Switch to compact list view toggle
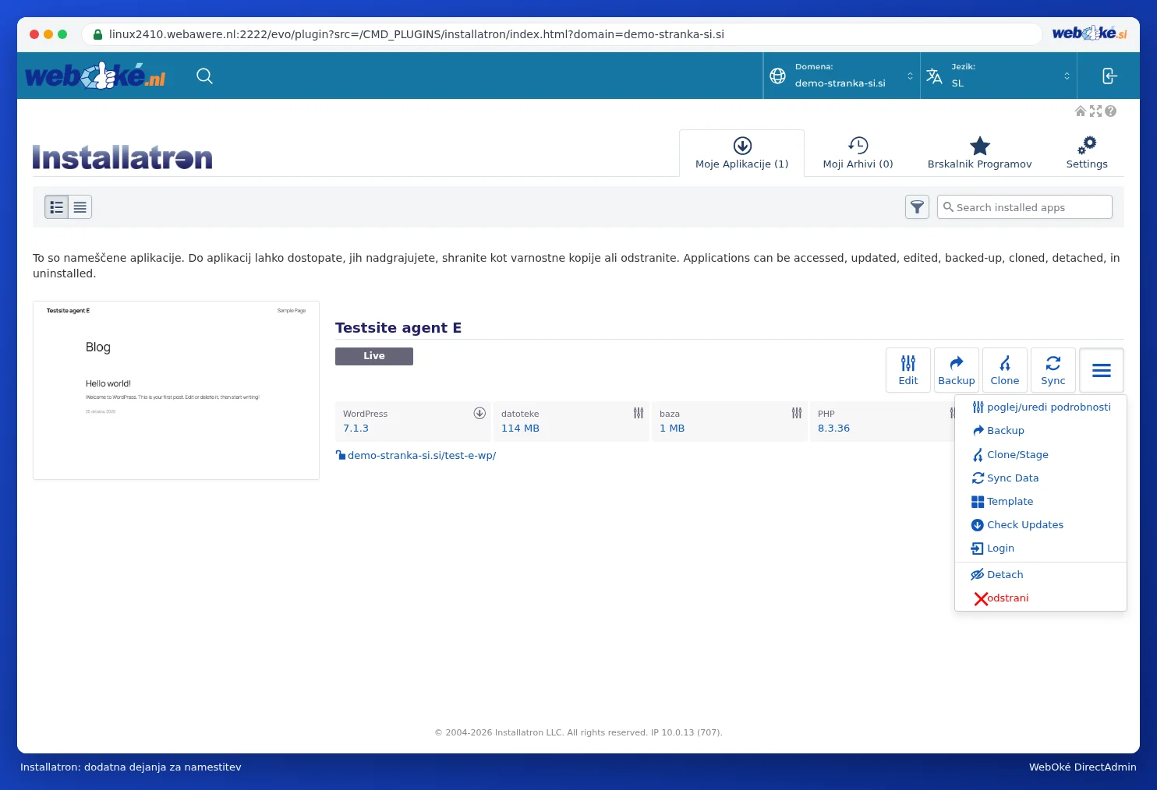The width and height of the screenshot is (1157, 790). click(x=80, y=207)
